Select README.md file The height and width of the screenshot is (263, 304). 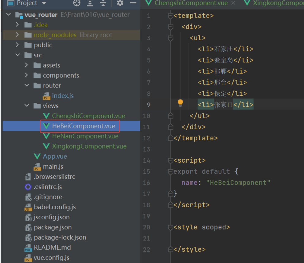point(52,247)
